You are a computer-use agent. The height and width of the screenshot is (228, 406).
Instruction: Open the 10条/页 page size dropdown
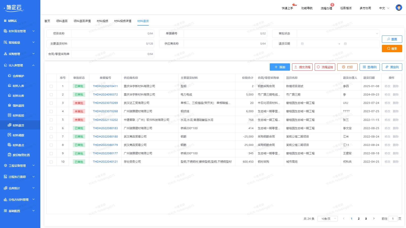(327, 219)
